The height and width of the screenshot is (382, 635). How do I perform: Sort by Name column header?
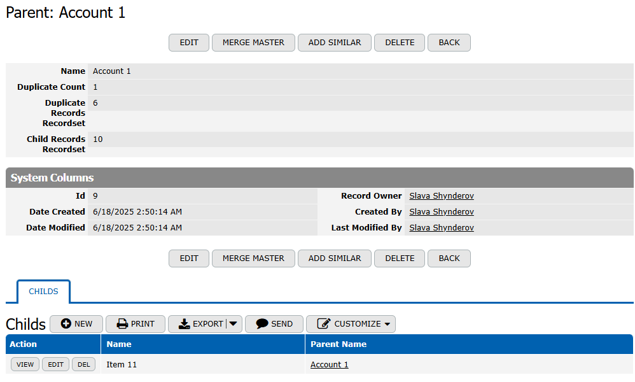pos(119,344)
